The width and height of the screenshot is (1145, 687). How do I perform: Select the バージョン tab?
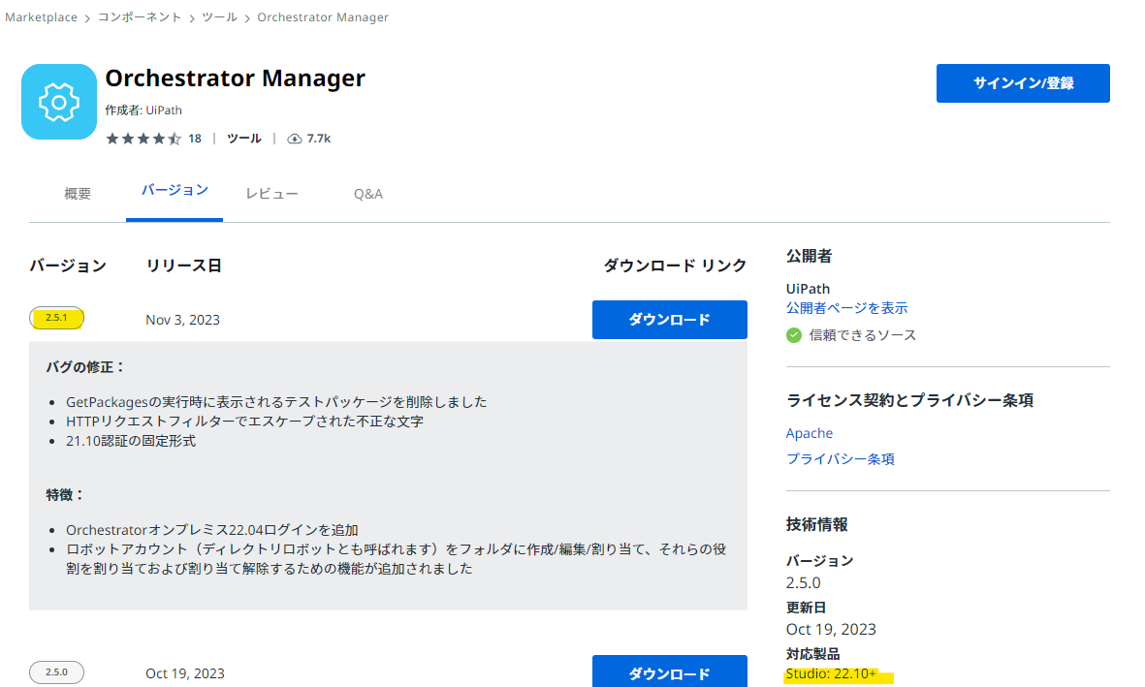pyautogui.click(x=175, y=193)
